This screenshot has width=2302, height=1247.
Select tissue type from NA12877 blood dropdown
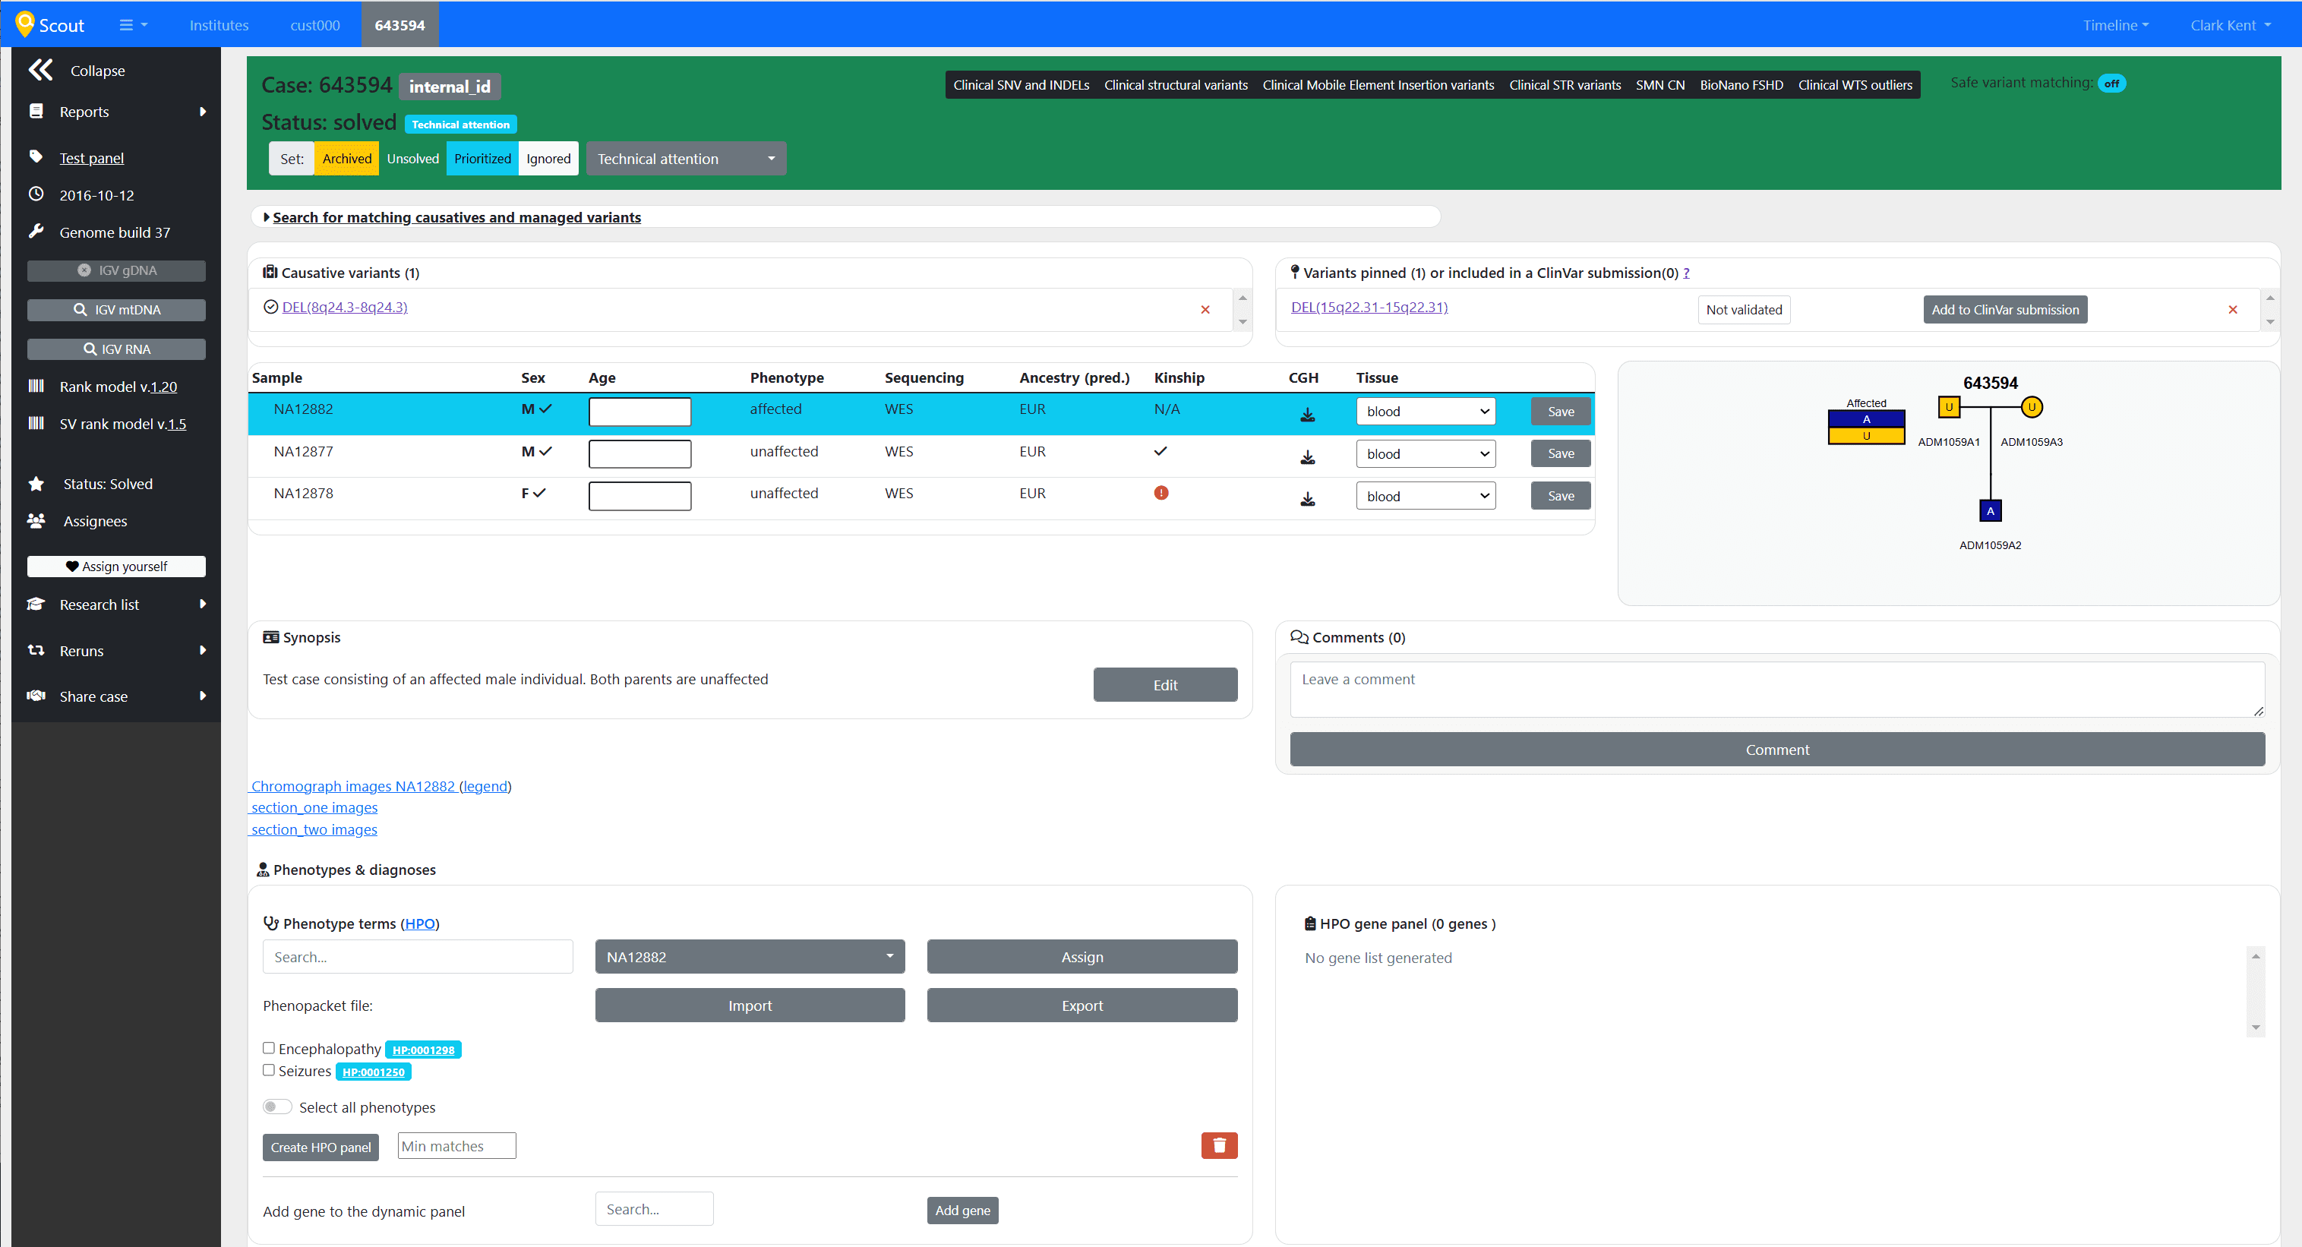tap(1425, 452)
